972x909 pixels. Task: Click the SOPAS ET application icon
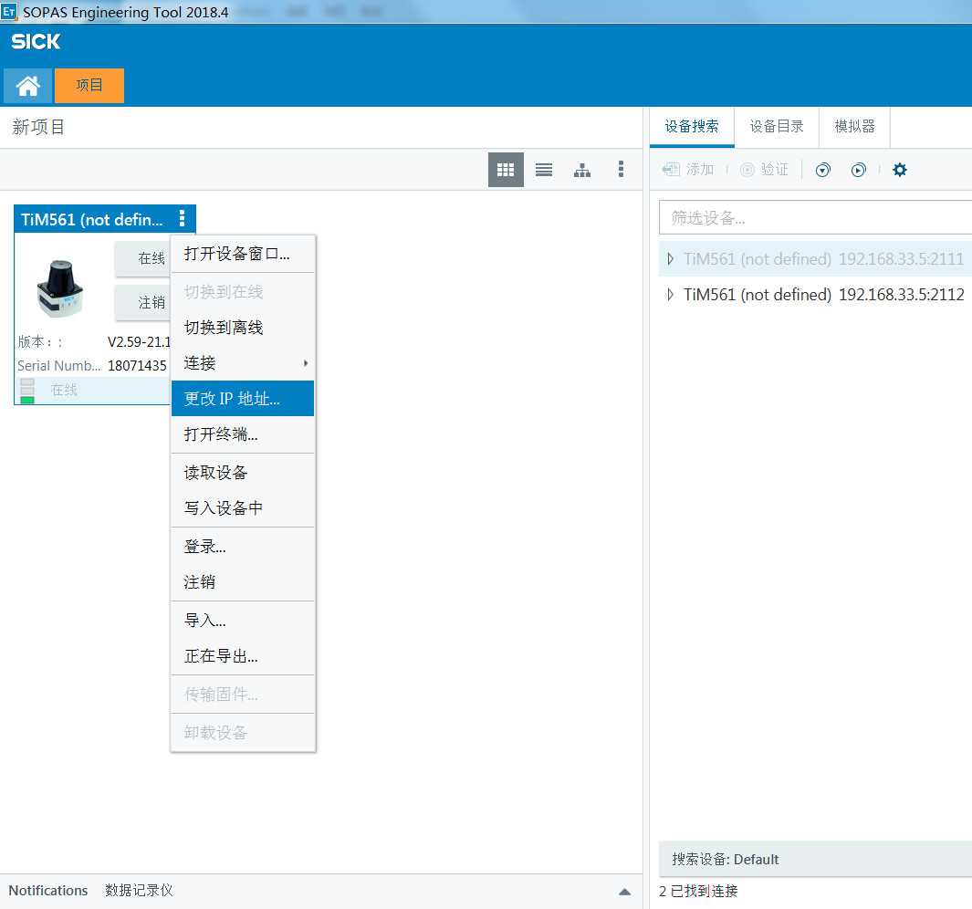pyautogui.click(x=9, y=11)
